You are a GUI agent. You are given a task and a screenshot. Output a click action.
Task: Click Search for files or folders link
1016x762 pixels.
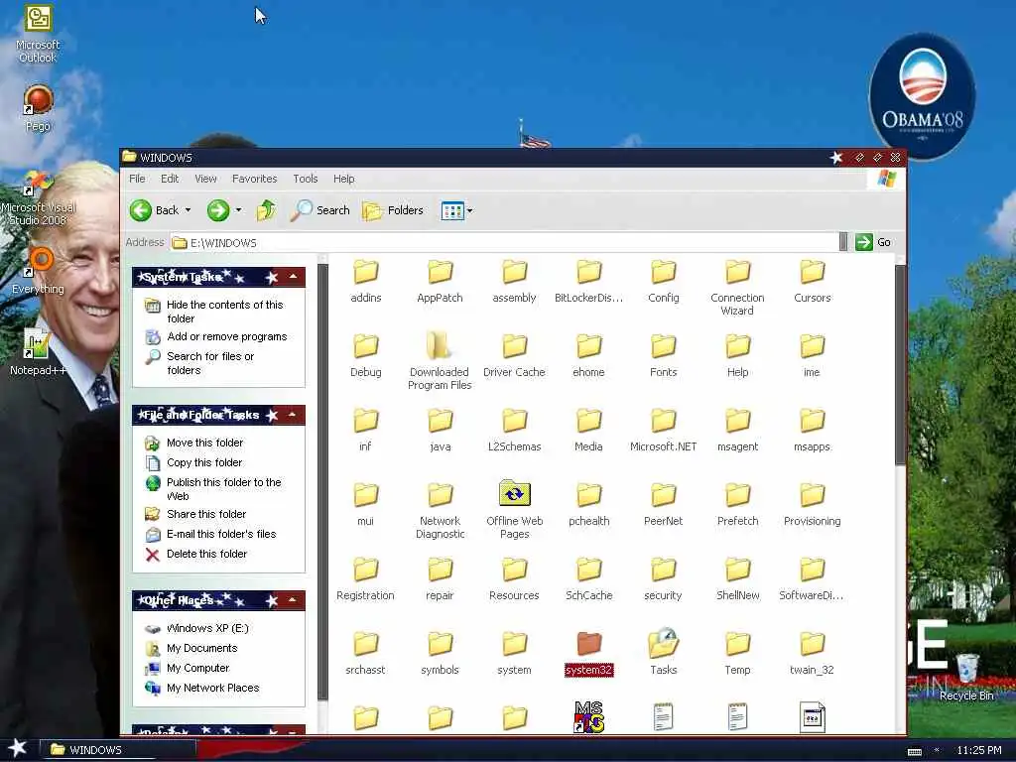210,363
